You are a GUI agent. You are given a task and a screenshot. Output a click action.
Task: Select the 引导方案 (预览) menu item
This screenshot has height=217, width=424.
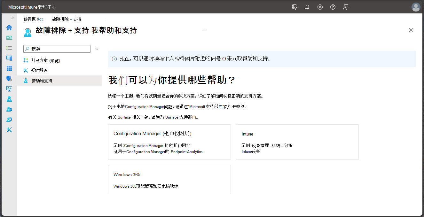(46, 60)
